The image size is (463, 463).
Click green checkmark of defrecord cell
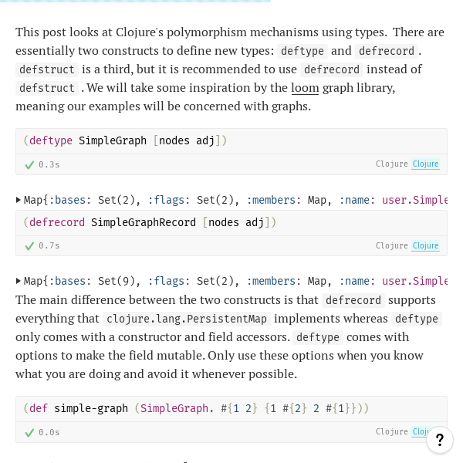tap(29, 246)
